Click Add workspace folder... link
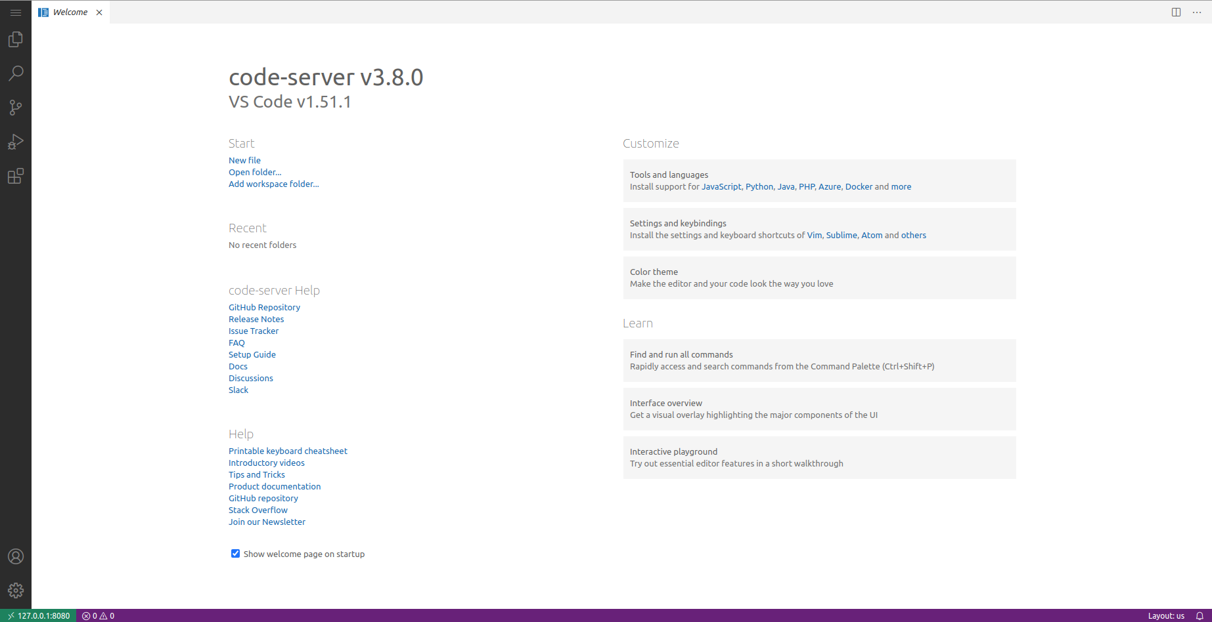The image size is (1212, 622). pyautogui.click(x=274, y=184)
